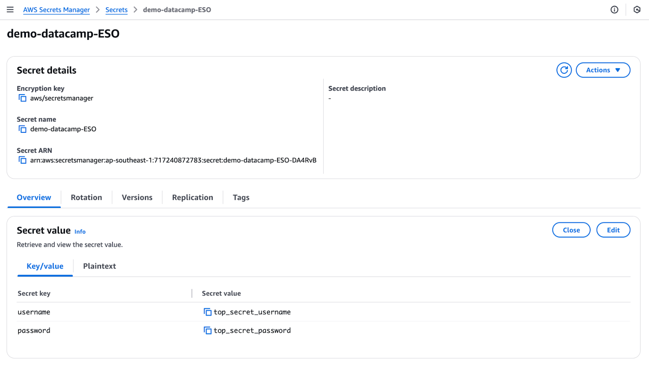Open the Versions tab
Image resolution: width=649 pixels, height=365 pixels.
click(137, 197)
